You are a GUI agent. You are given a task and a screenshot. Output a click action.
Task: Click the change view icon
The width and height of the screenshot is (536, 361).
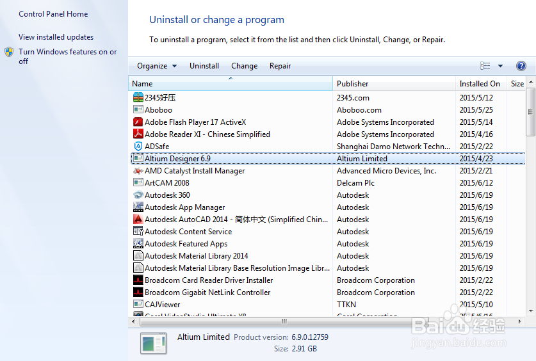pos(485,66)
